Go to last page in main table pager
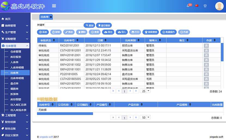 [136, 91]
